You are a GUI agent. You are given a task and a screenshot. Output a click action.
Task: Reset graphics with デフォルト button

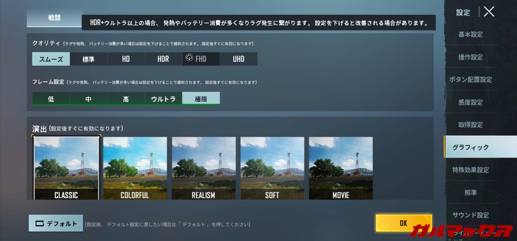coord(56,223)
